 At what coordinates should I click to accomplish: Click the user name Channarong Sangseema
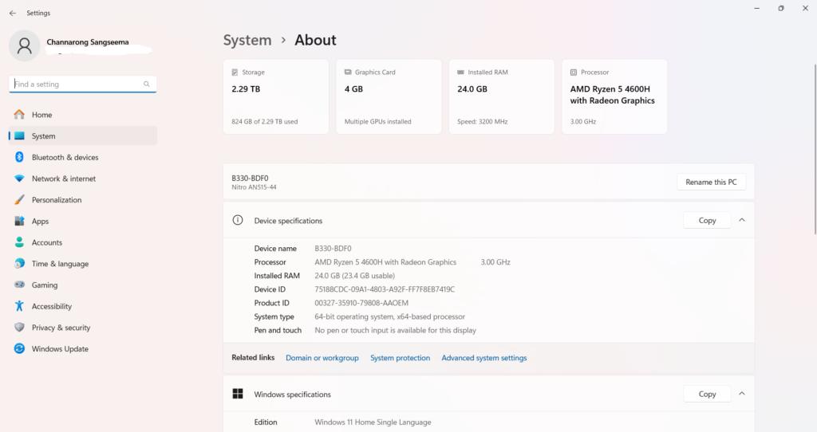pos(88,42)
